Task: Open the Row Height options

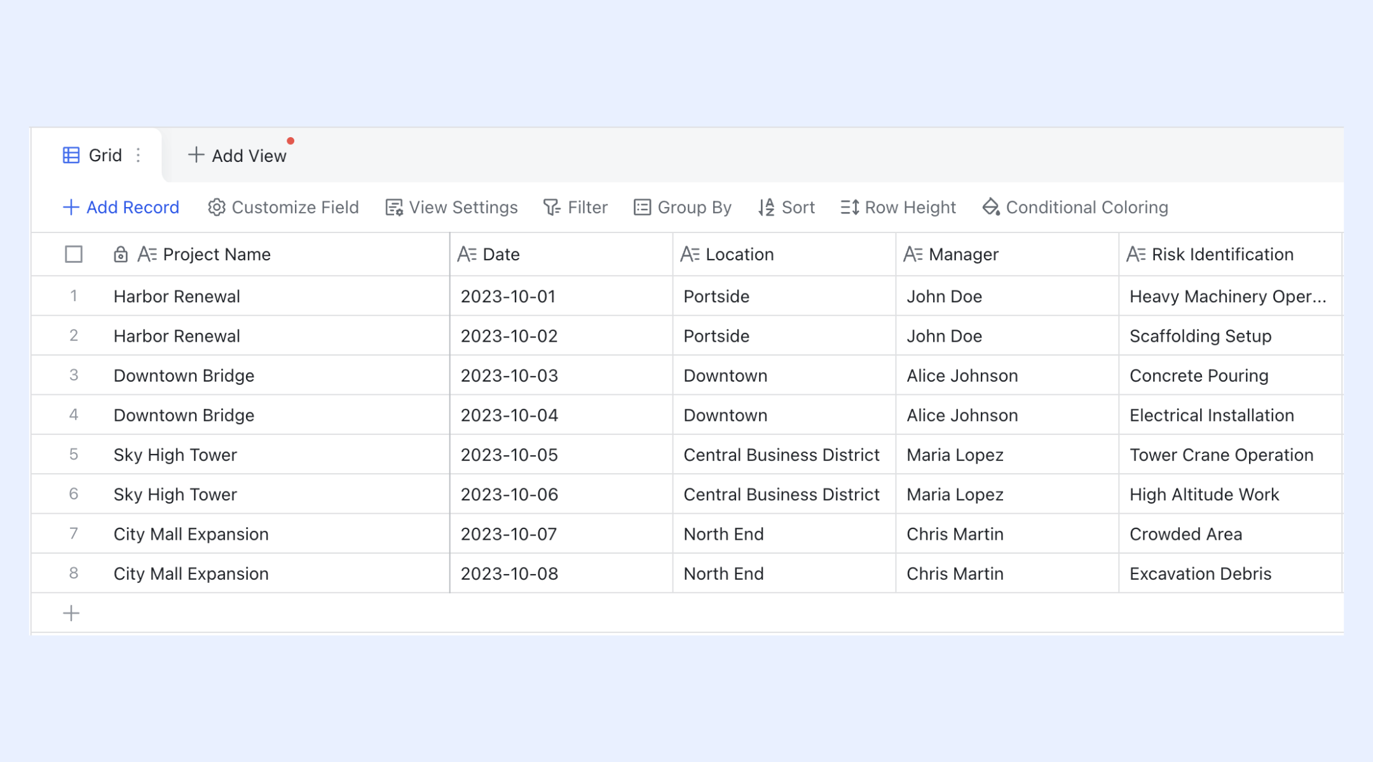Action: click(898, 207)
